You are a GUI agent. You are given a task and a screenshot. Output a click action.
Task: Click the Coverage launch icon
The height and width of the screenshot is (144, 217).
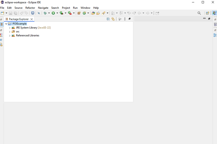coord(61,13)
